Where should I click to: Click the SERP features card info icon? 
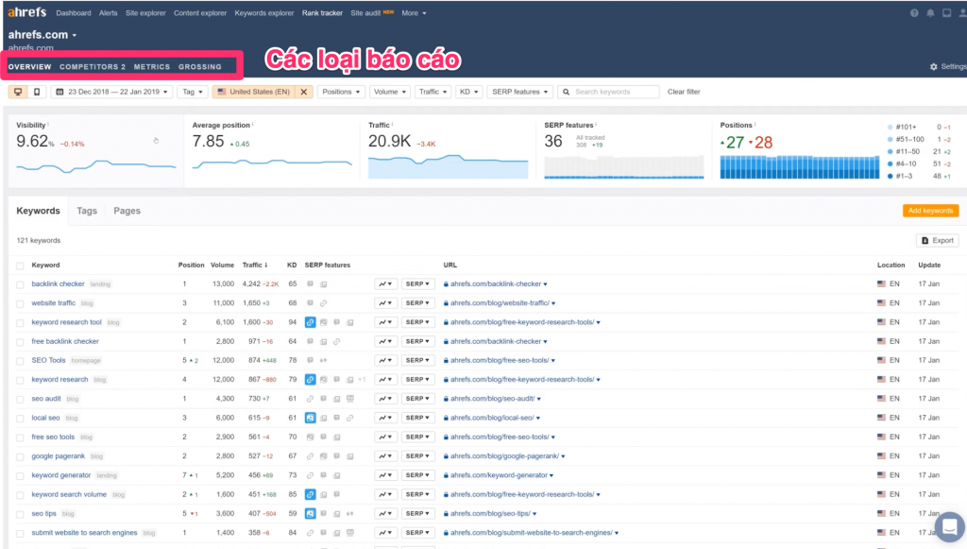[596, 124]
